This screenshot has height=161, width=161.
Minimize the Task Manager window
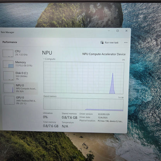[x=109, y=31]
